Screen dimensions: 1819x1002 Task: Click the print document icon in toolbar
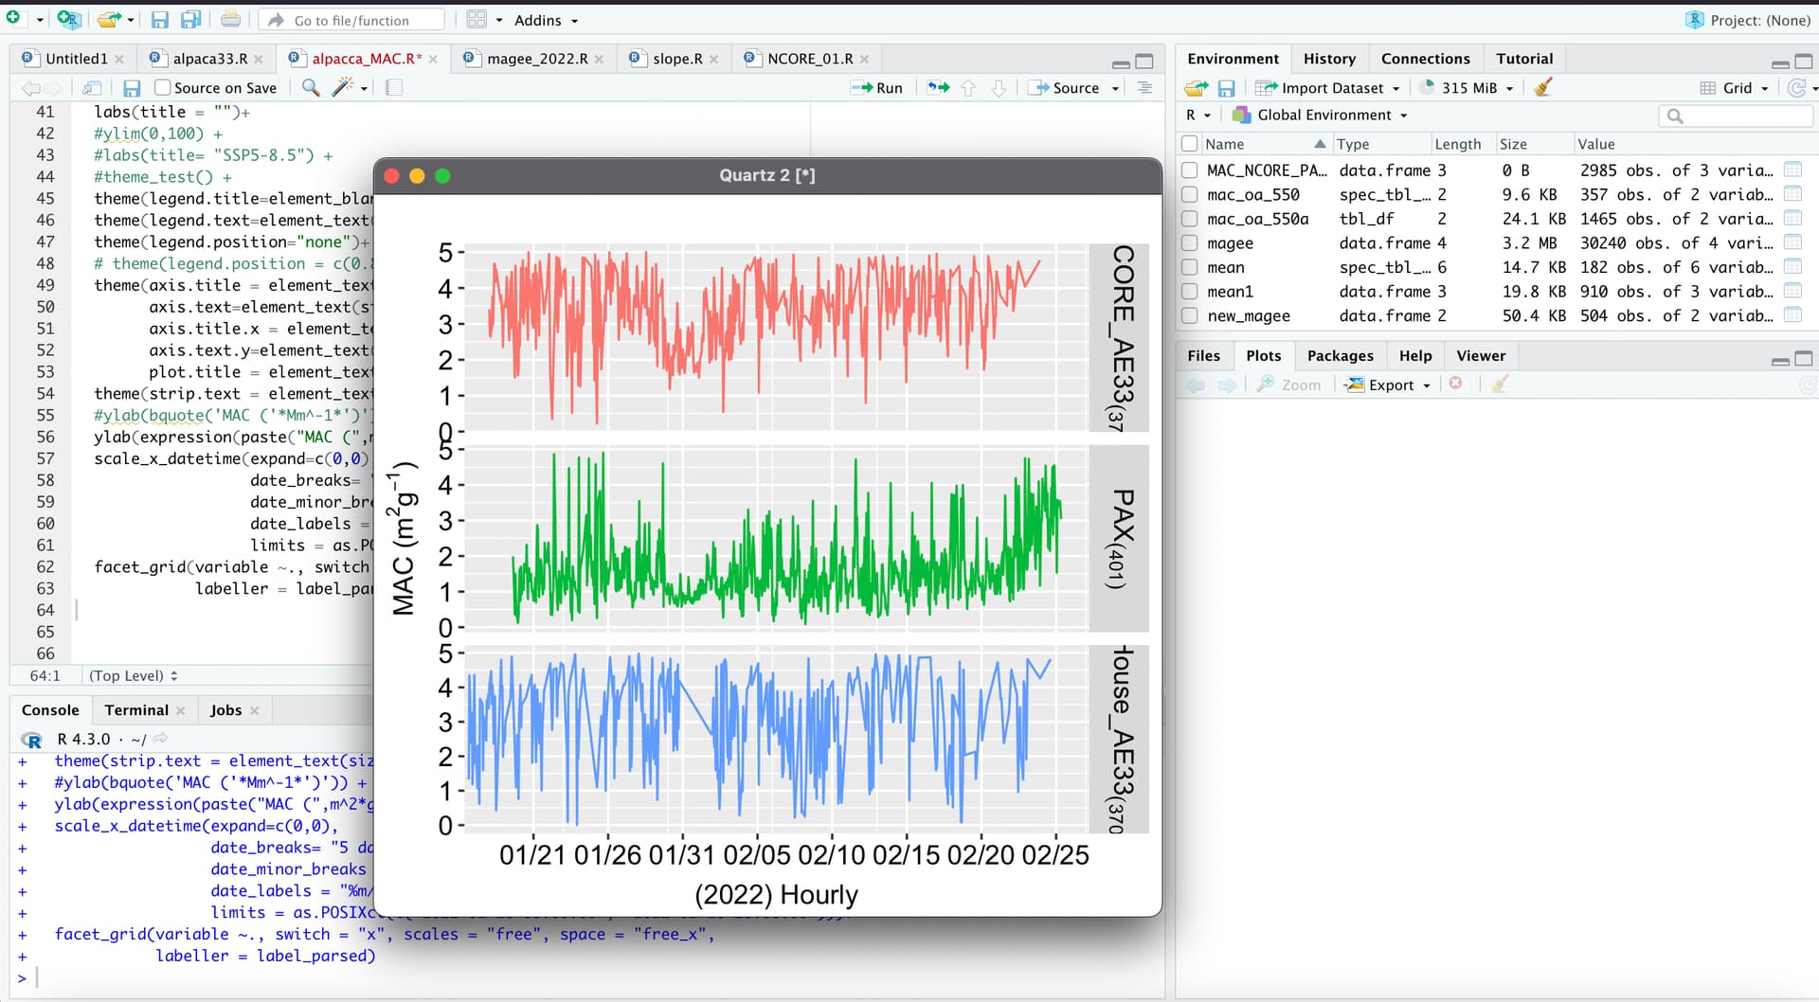tap(230, 20)
